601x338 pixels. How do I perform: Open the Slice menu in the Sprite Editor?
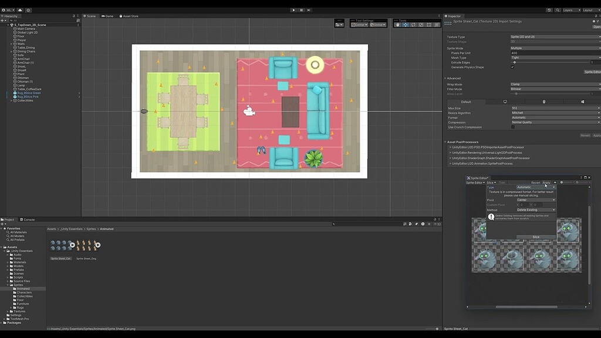coord(491,182)
